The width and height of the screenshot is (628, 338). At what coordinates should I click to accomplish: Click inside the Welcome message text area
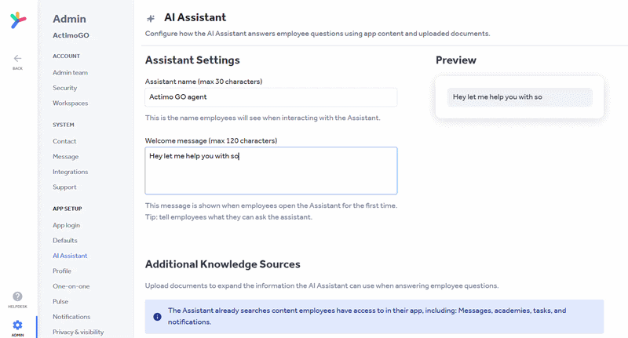271,171
